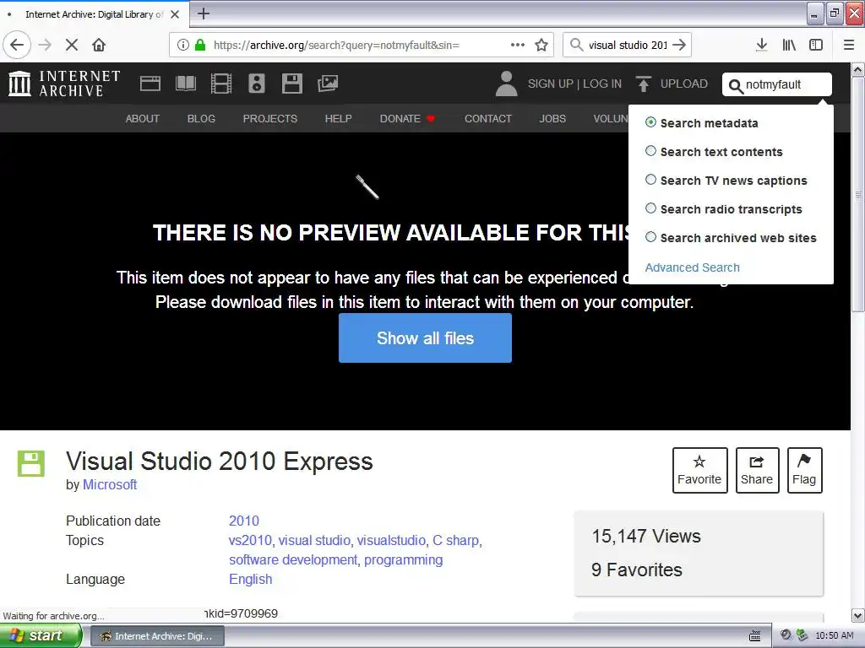The width and height of the screenshot is (865, 648).
Task: Open the vs2010 topic link
Action: (x=250, y=540)
